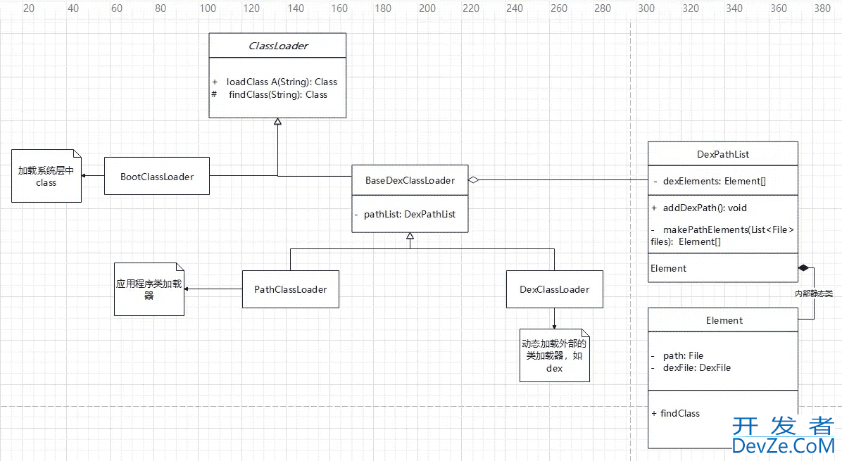Image resolution: width=842 pixels, height=461 pixels.
Task: Select the BootClassLoader box
Action: (x=157, y=176)
